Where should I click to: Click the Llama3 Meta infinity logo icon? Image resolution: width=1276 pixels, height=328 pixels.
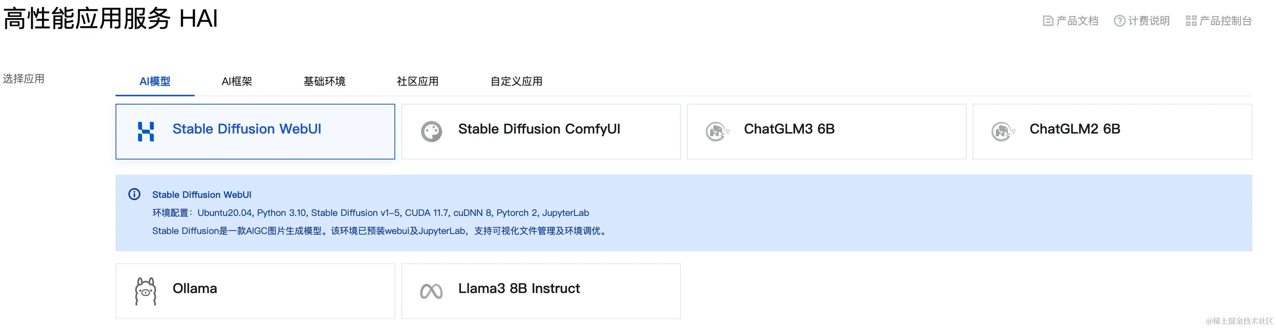(431, 291)
